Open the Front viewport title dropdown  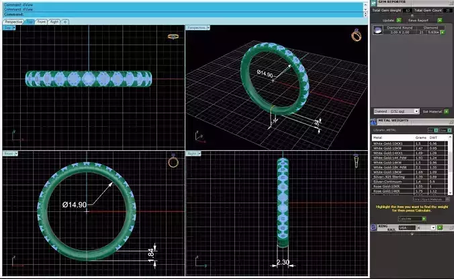point(16,154)
